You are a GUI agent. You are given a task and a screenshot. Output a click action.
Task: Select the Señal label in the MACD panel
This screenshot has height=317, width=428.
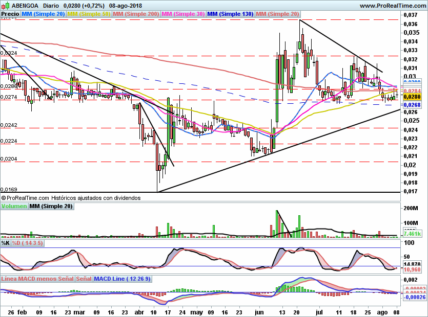84,279
